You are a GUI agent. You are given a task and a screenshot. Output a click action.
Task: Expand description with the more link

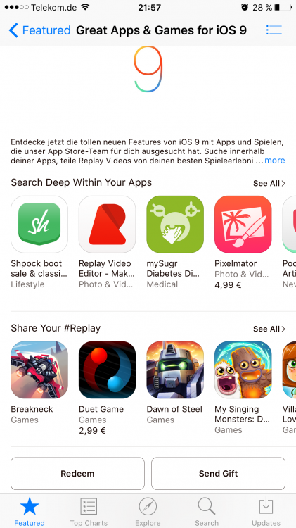[275, 161]
